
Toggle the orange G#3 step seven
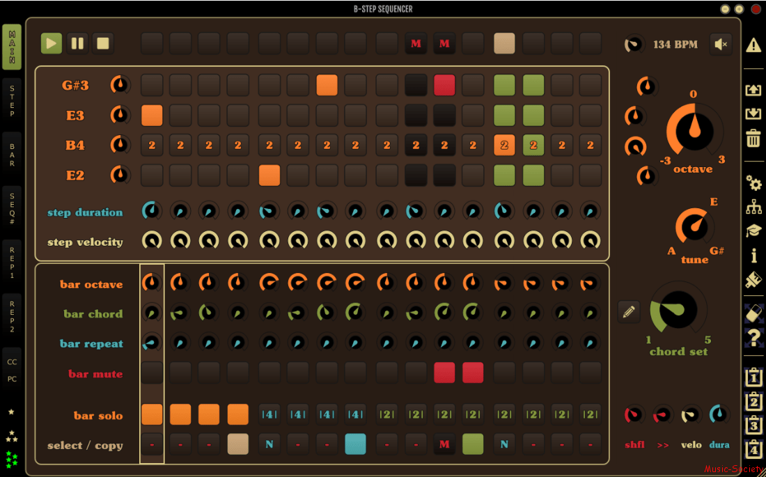click(x=327, y=85)
